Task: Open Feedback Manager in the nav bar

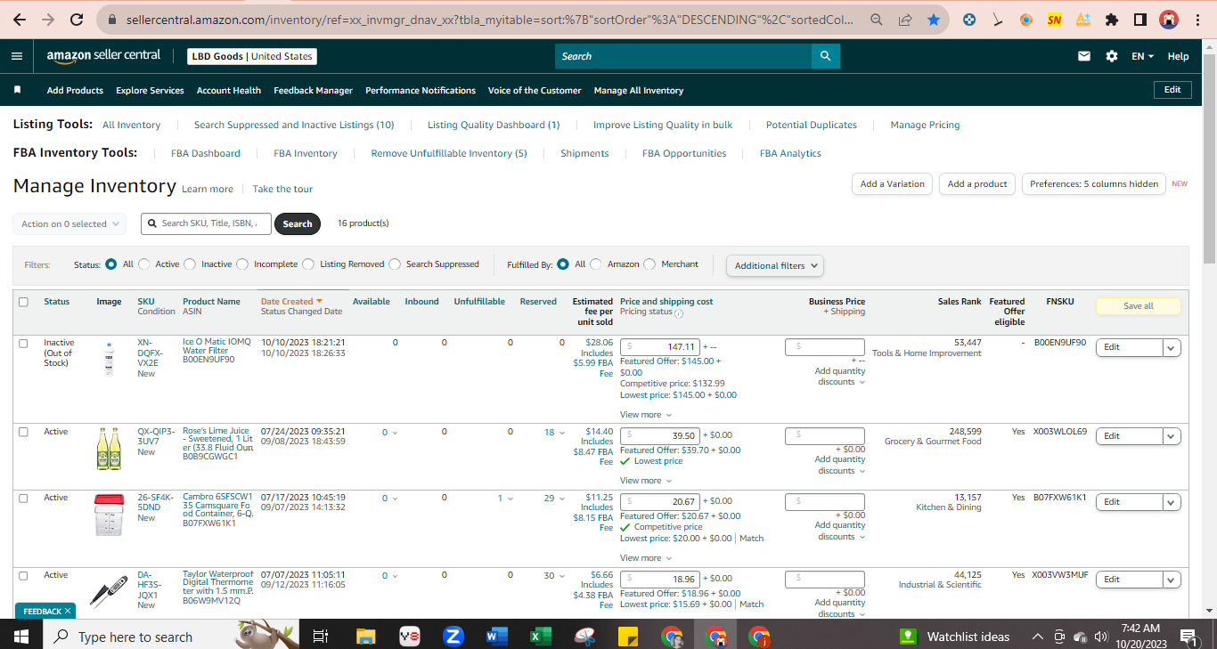Action: coord(313,90)
